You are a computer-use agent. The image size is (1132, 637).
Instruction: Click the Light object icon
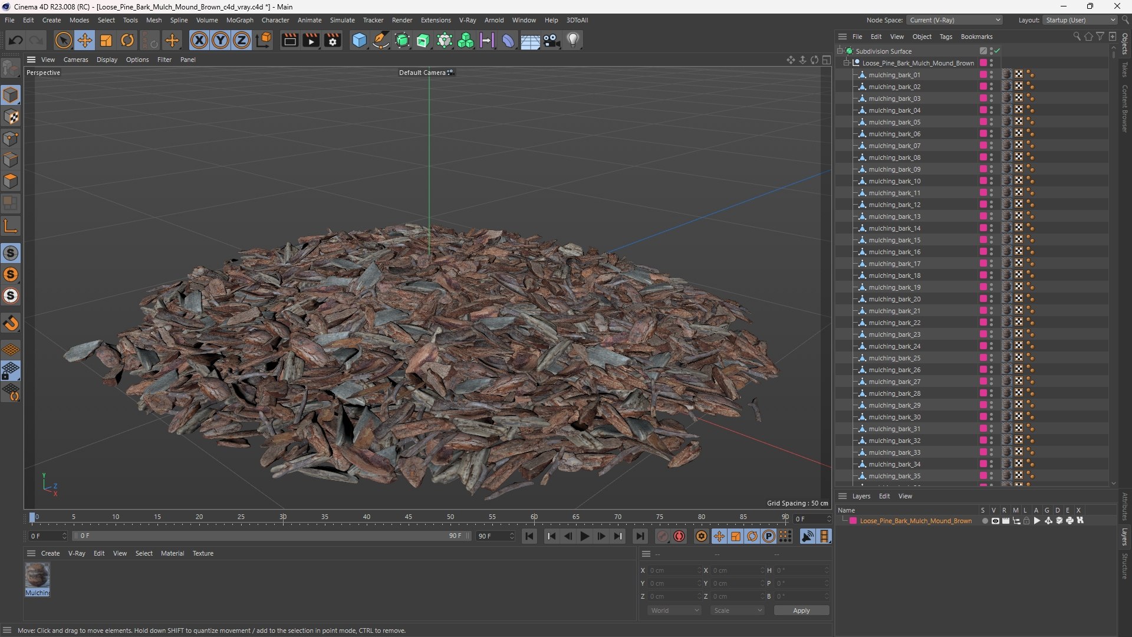(573, 40)
